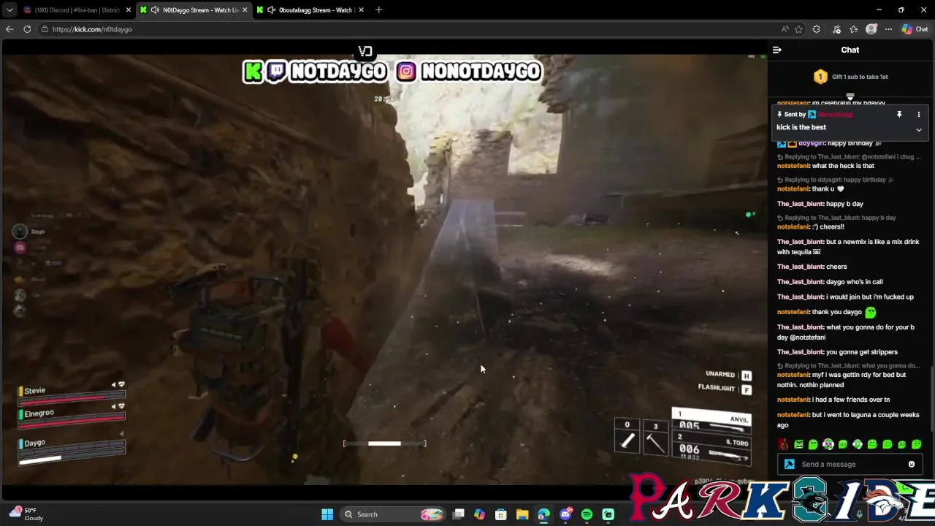Screen dimensions: 935x526
Task: Open browser Extensions menu
Action: coord(816,29)
